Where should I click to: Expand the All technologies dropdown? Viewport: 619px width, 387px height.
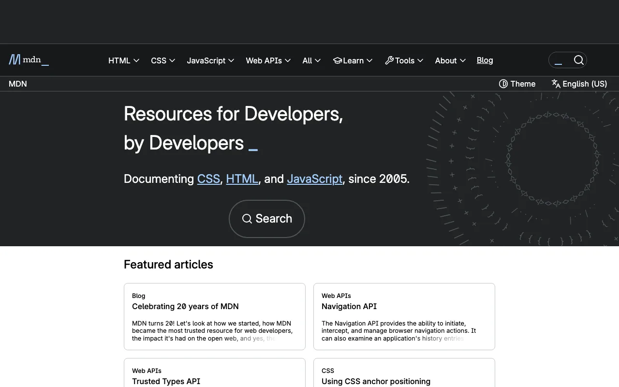pos(311,60)
